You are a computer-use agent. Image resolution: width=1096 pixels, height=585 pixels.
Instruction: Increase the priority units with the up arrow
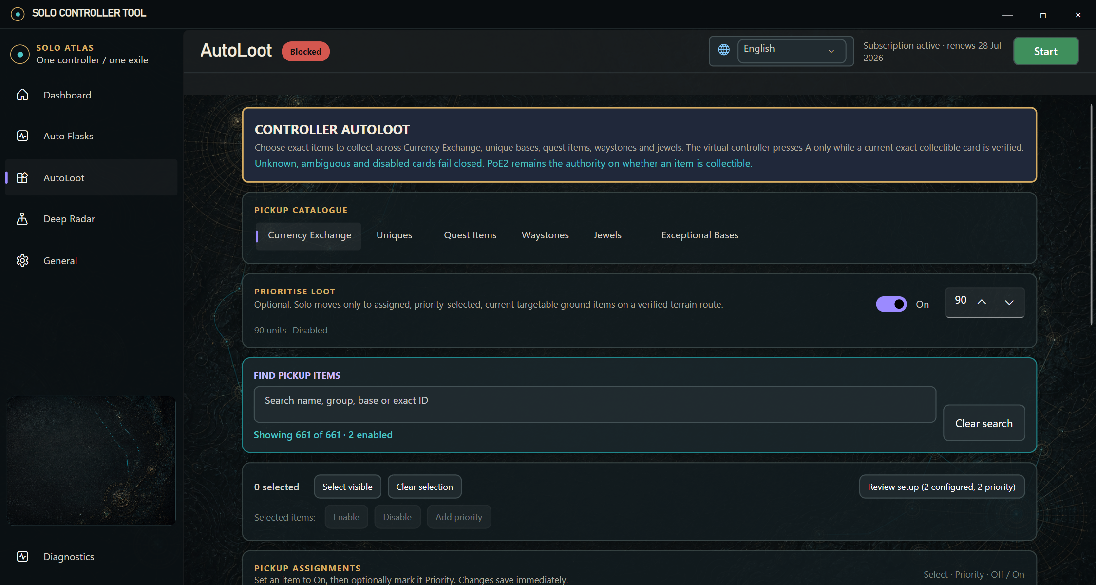pyautogui.click(x=982, y=302)
